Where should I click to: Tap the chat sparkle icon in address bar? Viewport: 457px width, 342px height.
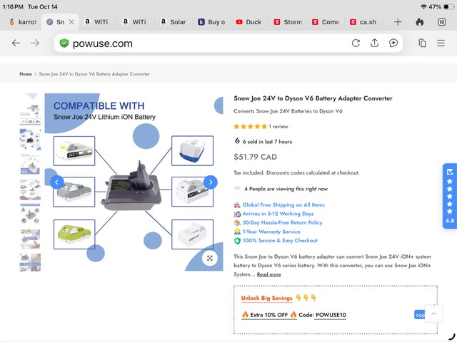click(393, 43)
